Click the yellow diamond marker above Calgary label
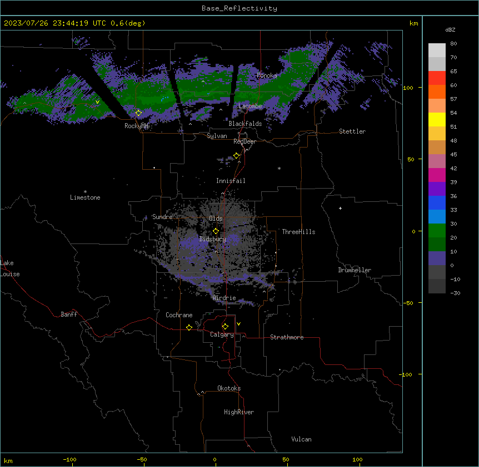 [x=225, y=327]
